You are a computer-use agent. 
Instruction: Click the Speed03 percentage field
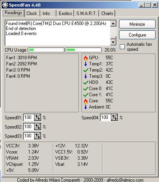(29, 136)
